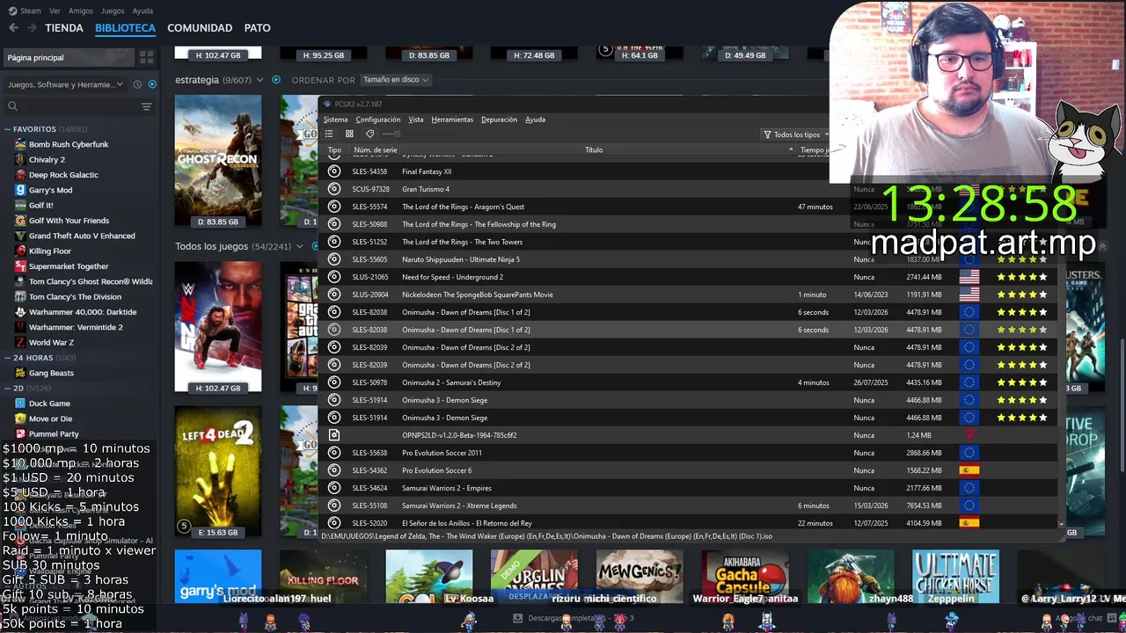Open PCSX2 Herramientas menu
Screen dimensions: 1126x633
(x=452, y=120)
